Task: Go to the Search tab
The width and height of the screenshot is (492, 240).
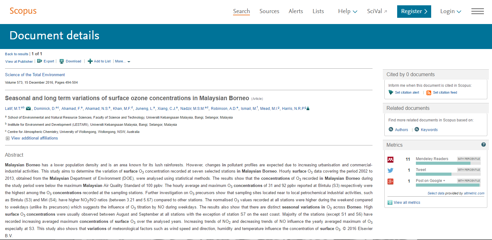Action: pos(241,11)
